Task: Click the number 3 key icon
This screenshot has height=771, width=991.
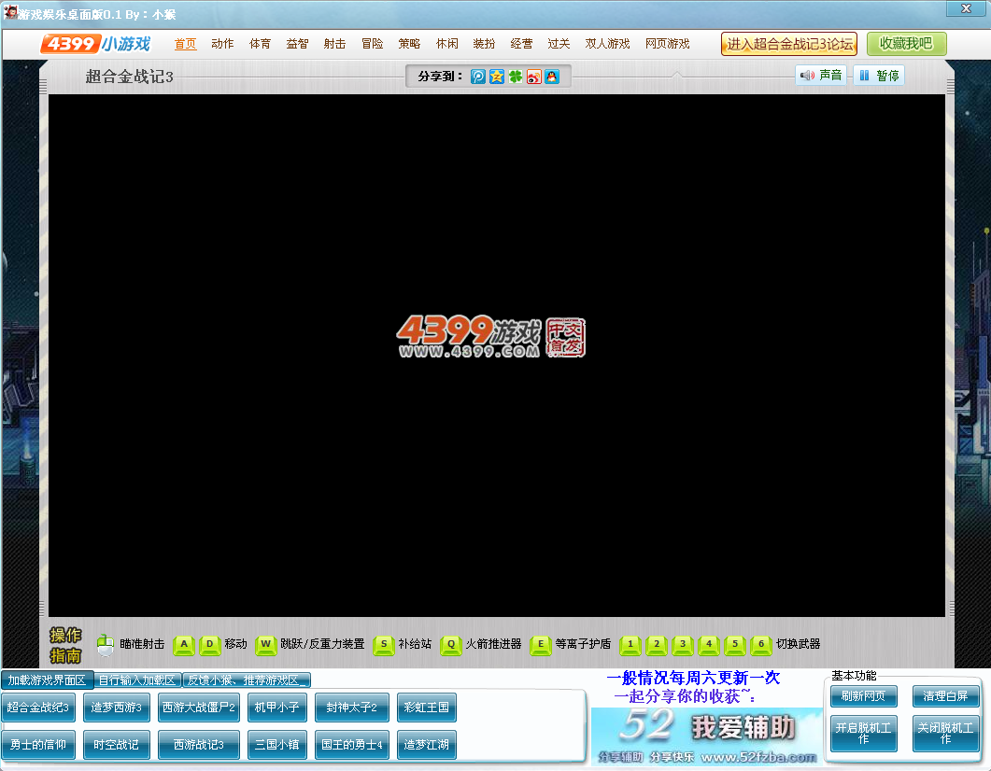Action: pyautogui.click(x=683, y=645)
